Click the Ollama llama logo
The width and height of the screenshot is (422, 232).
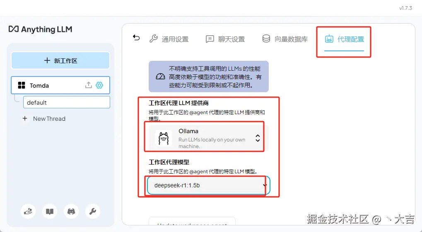click(163, 138)
